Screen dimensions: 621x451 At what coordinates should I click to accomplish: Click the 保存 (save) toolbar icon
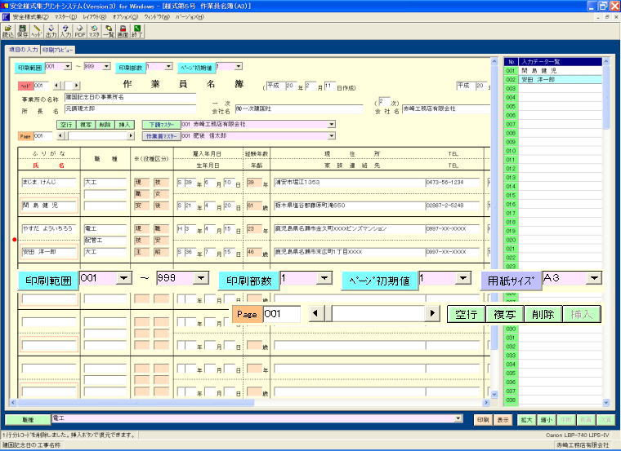click(x=22, y=31)
